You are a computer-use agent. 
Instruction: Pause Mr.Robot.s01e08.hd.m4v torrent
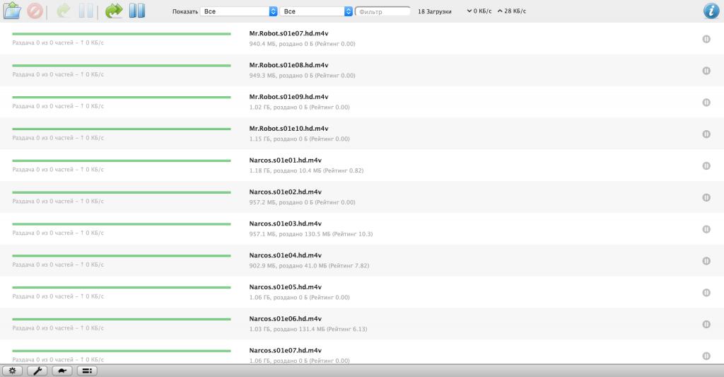(x=706, y=71)
